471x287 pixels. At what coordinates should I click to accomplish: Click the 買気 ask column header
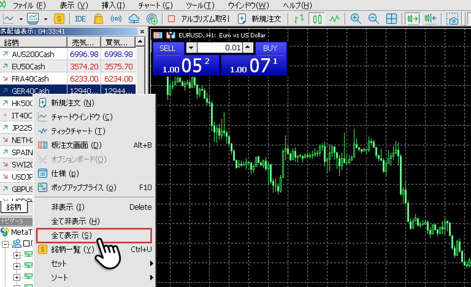tap(118, 42)
